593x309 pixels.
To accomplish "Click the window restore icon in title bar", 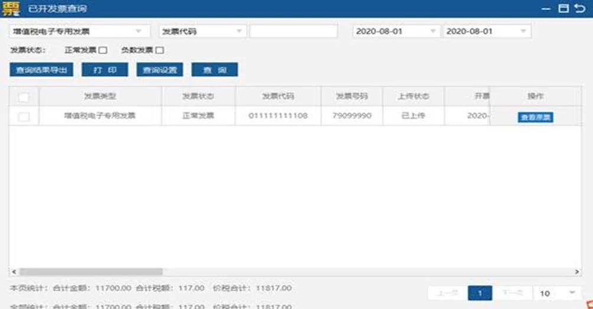I will click(x=563, y=8).
